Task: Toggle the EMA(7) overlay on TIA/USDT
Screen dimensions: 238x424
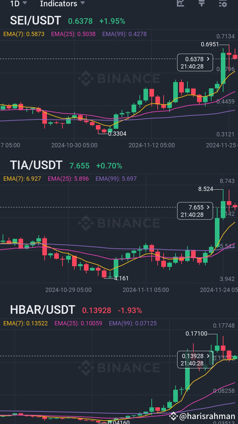Action: click(19, 178)
